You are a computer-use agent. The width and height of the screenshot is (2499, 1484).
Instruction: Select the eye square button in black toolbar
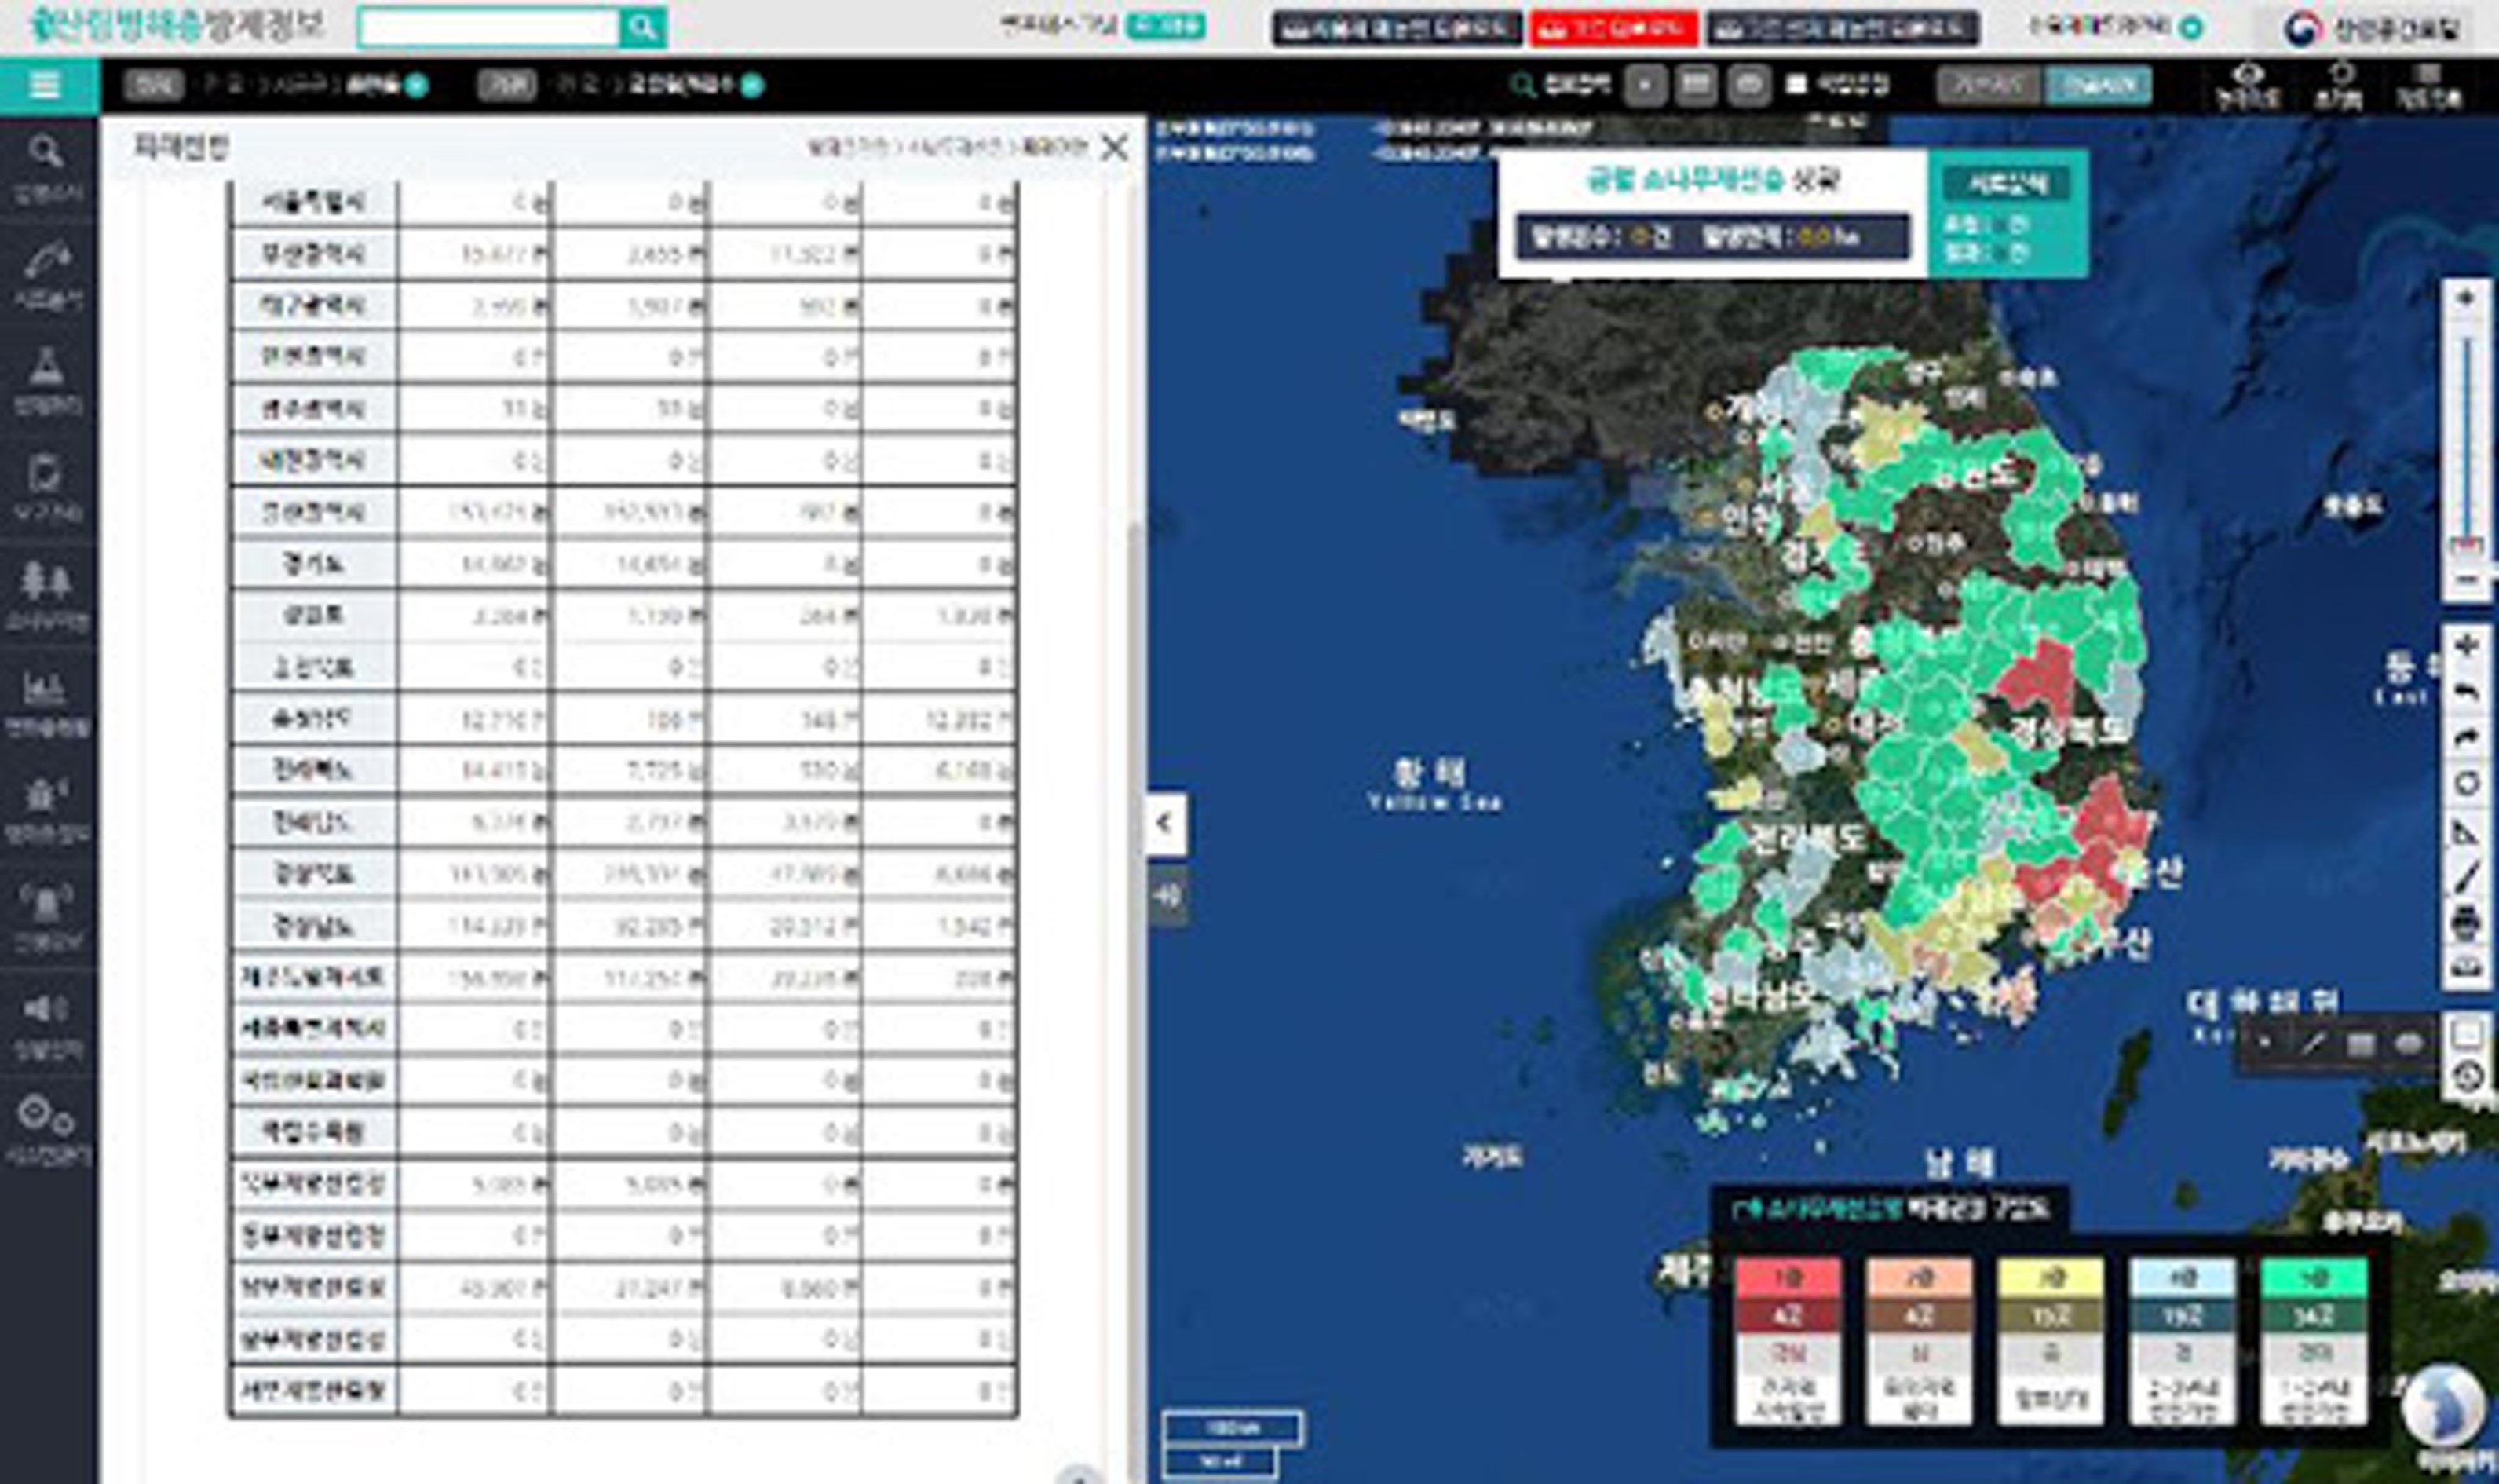point(1748,86)
